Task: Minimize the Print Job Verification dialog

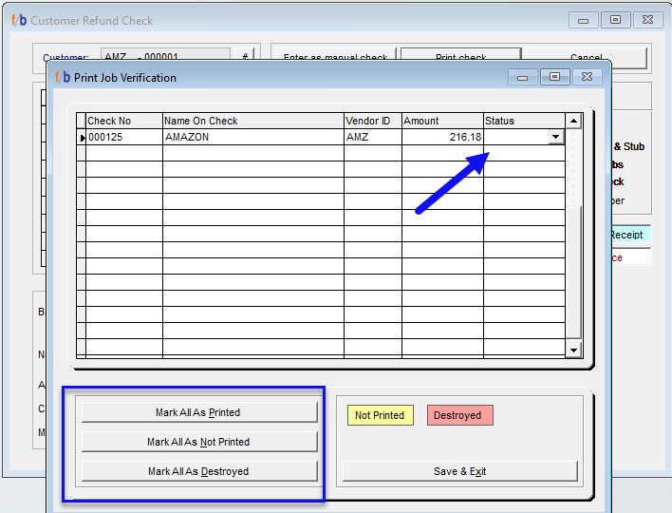Action: pyautogui.click(x=523, y=77)
